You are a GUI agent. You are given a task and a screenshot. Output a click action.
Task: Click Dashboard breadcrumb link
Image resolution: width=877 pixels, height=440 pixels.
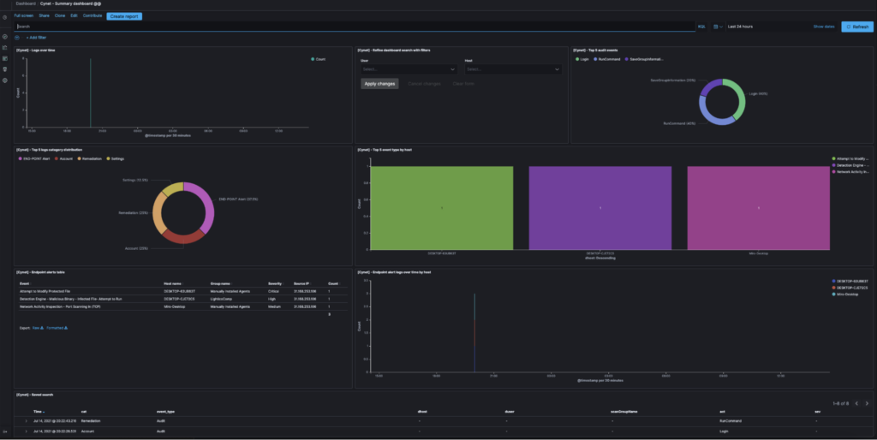pyautogui.click(x=26, y=4)
